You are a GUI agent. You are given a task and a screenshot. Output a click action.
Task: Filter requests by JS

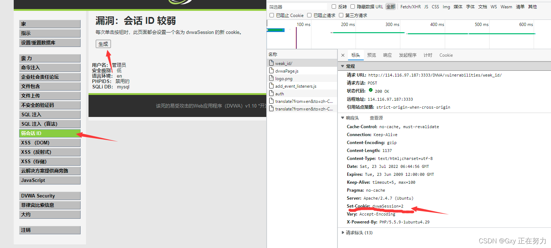[426, 6]
